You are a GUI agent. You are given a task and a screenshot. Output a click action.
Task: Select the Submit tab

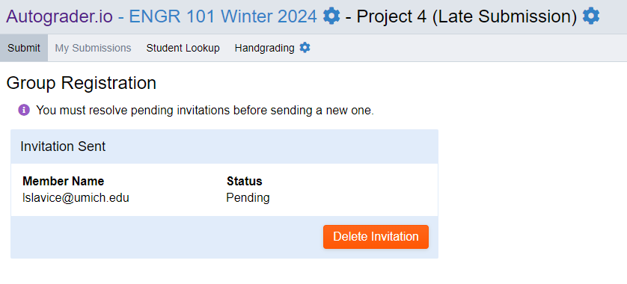[24, 48]
